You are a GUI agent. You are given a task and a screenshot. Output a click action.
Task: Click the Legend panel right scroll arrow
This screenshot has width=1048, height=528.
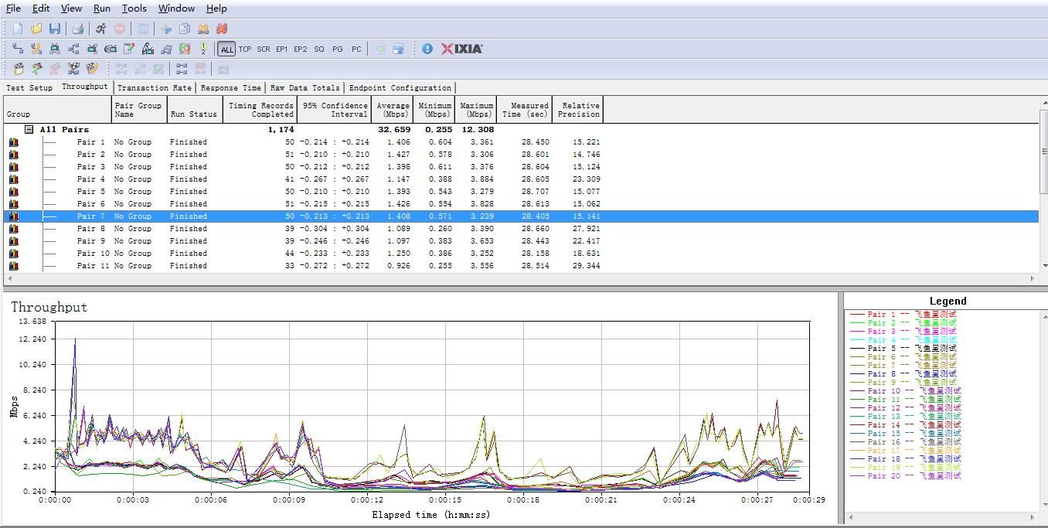coord(1032,517)
